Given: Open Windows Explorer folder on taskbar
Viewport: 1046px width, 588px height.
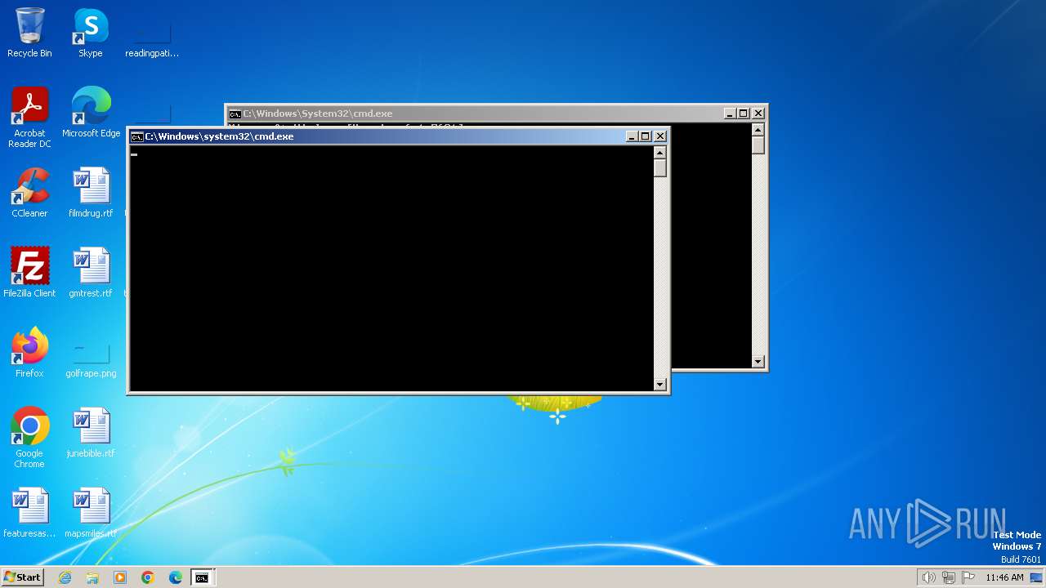Looking at the screenshot, I should click(92, 577).
